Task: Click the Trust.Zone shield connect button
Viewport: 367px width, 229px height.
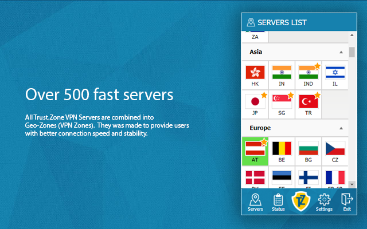Action: coord(301,202)
